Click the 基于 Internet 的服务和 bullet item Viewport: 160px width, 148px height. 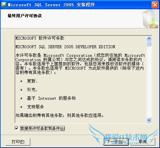pyautogui.click(x=51, y=98)
